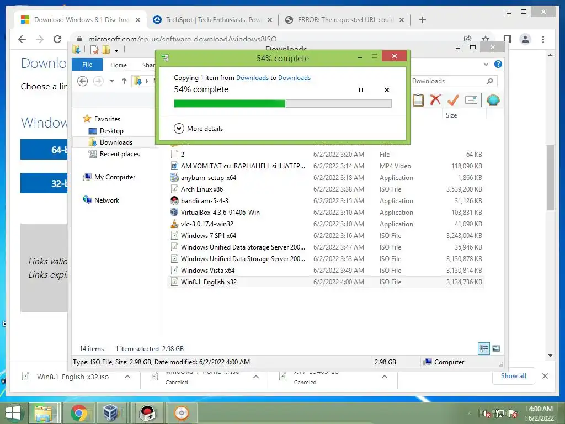The height and width of the screenshot is (424, 565).
Task: Close the Chrome downloads bar
Action: [x=545, y=376]
